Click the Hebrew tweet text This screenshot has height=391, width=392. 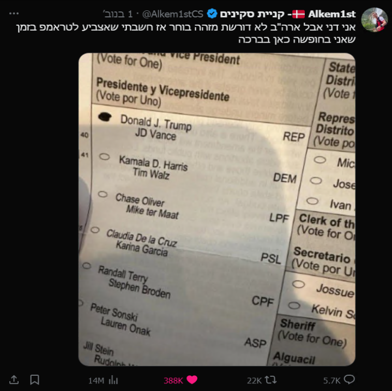click(186, 33)
